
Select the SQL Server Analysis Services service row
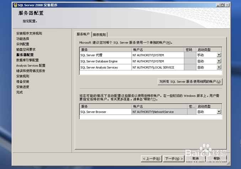click(105, 67)
